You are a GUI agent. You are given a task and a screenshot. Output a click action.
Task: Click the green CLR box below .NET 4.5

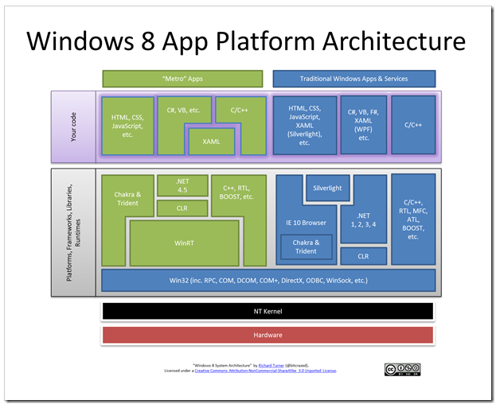(182, 208)
